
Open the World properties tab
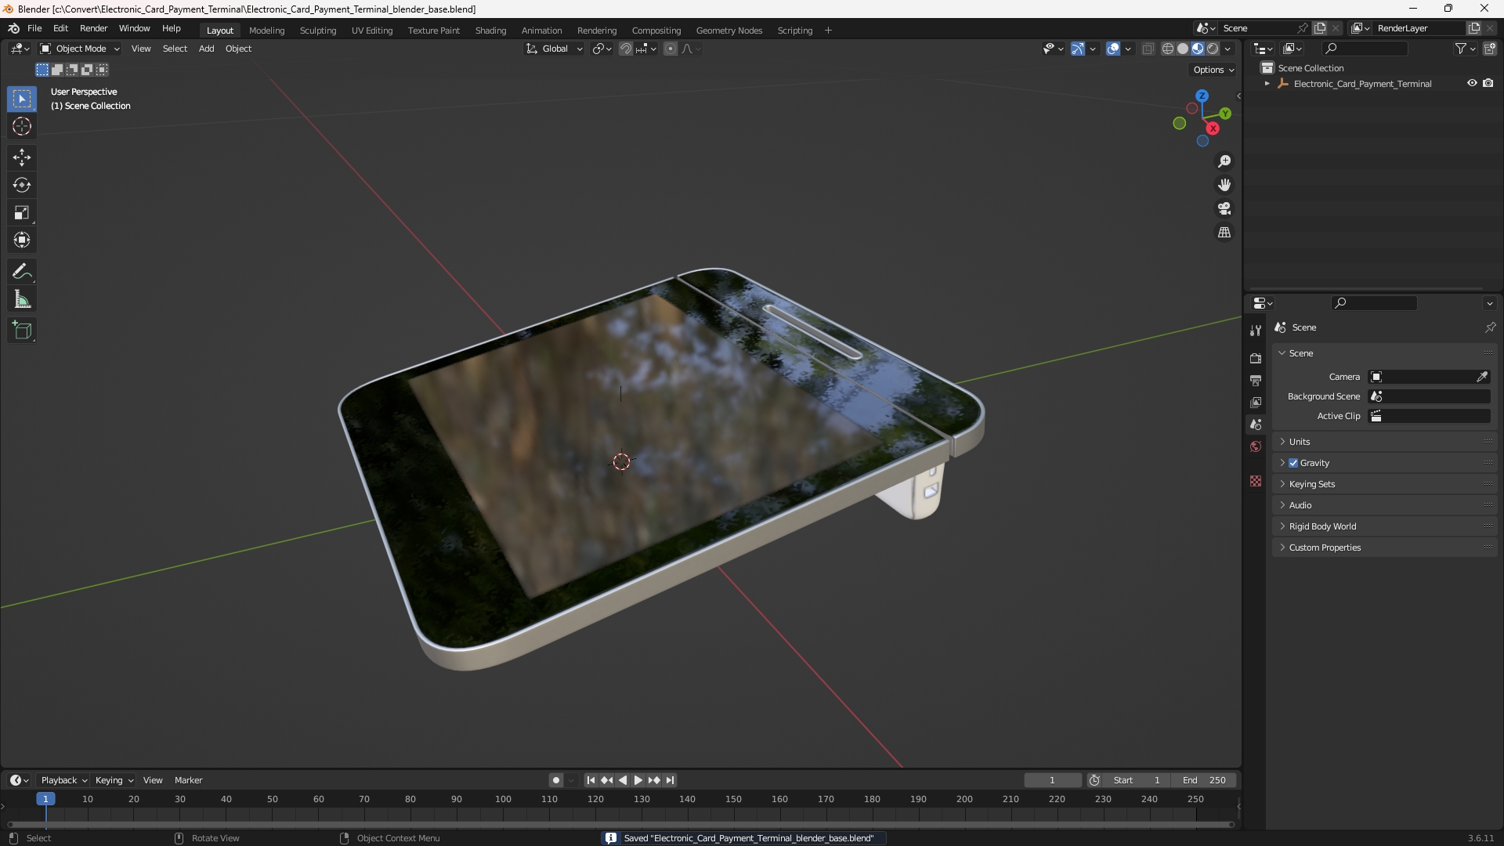pyautogui.click(x=1256, y=446)
